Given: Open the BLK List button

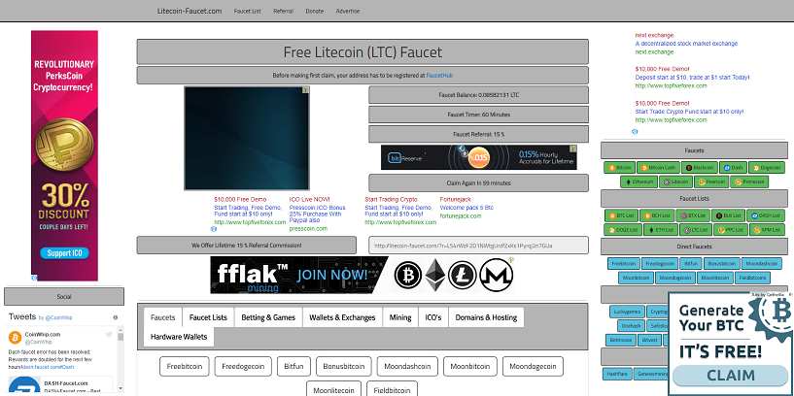Looking at the screenshot, I should pyautogui.click(x=728, y=215).
